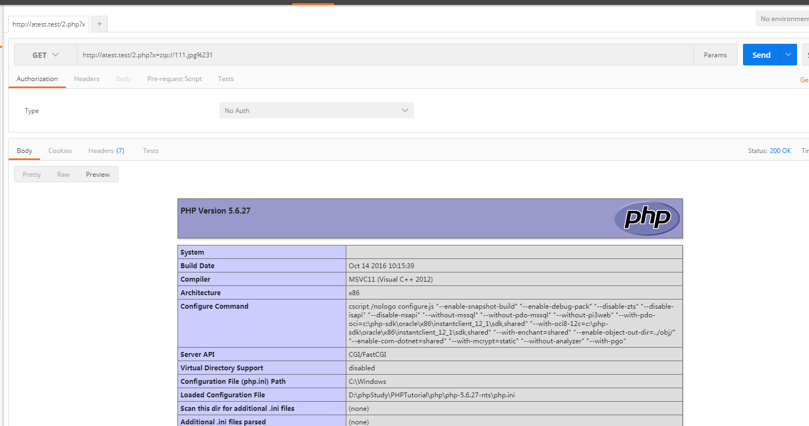Open the response Headers (7) tab

[x=106, y=151]
